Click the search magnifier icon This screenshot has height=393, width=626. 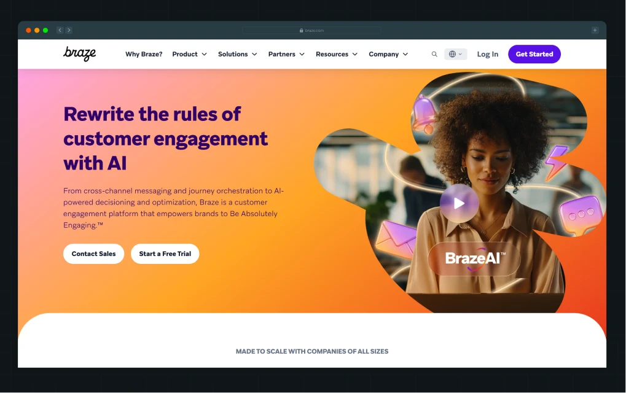(x=434, y=54)
